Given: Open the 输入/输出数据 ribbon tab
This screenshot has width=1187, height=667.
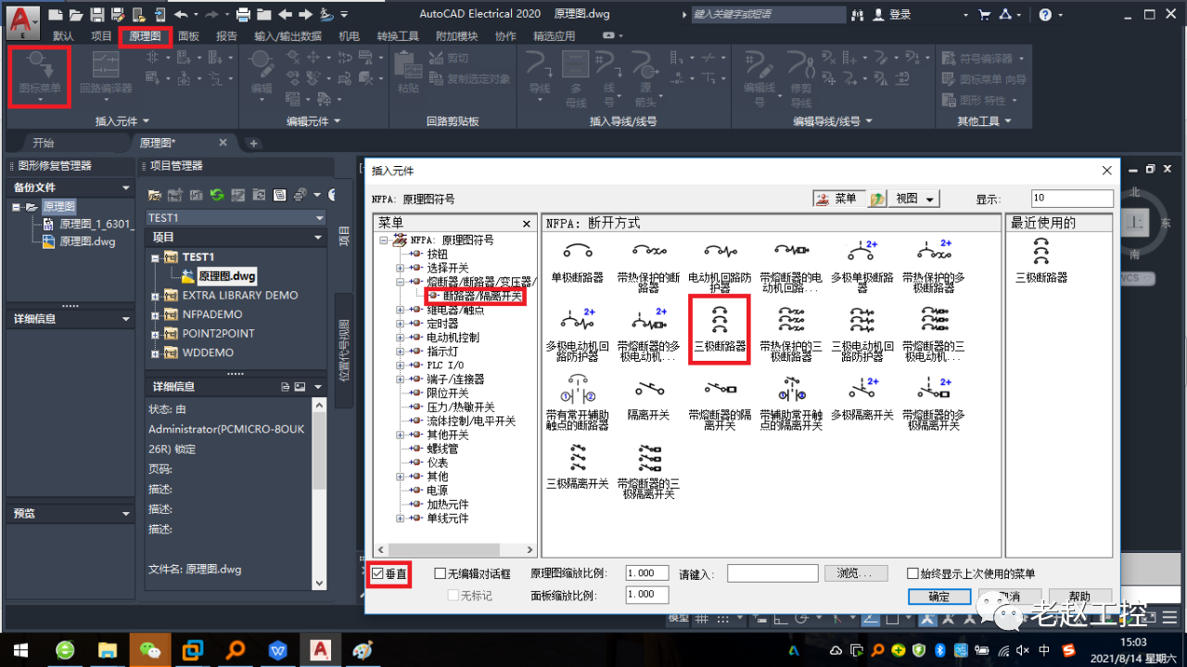Looking at the screenshot, I should 287,36.
